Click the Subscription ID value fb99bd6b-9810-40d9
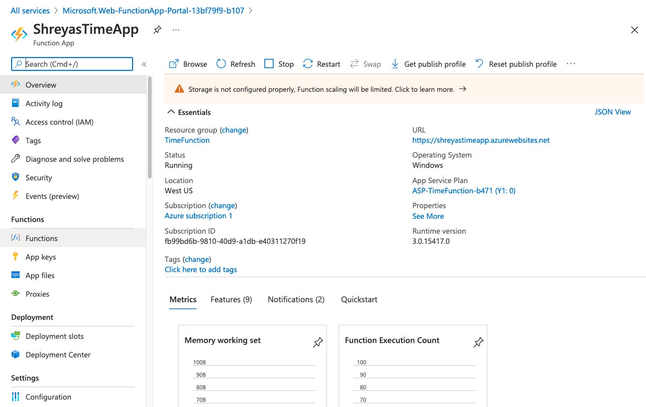 click(235, 241)
